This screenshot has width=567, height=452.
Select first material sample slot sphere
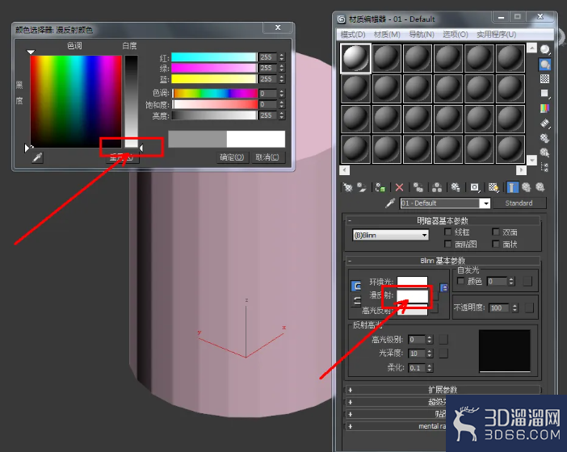click(355, 58)
